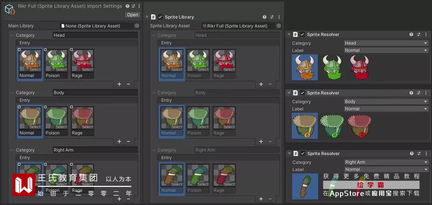This screenshot has width=432, height=205.
Task: Add entry to Body category in Import Settings
Action: [x=119, y=141]
